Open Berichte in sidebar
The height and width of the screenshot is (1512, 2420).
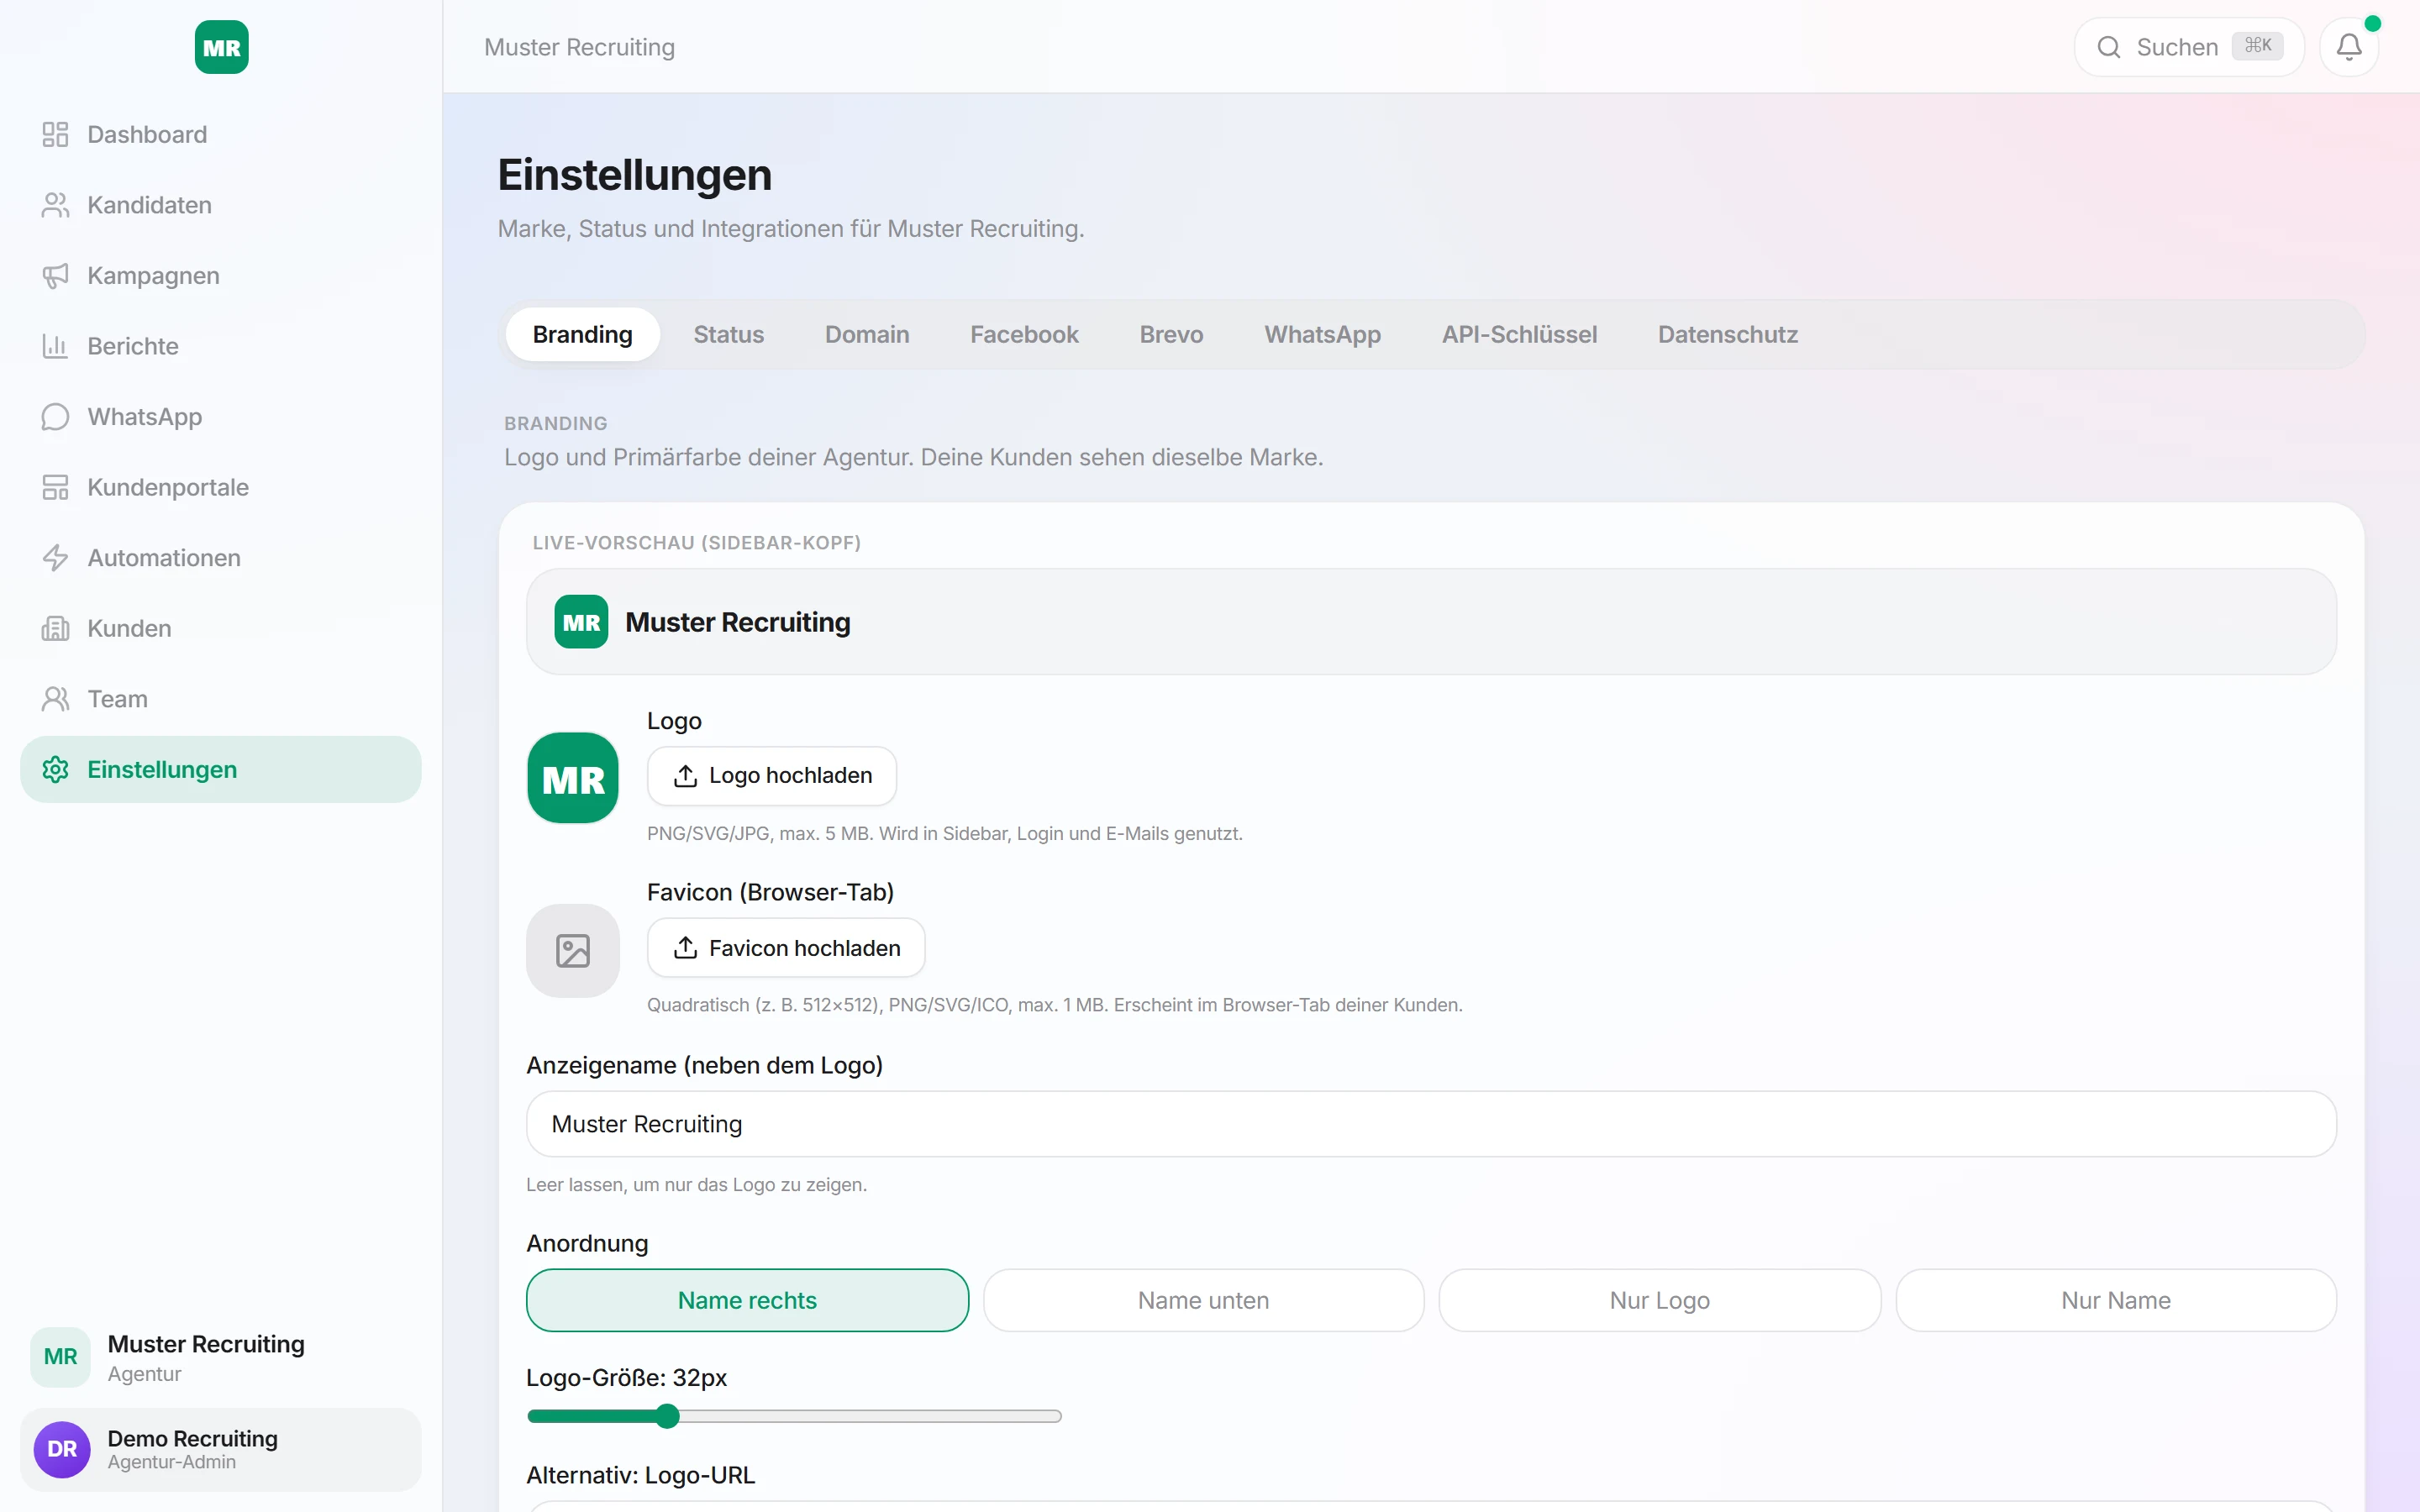220,346
